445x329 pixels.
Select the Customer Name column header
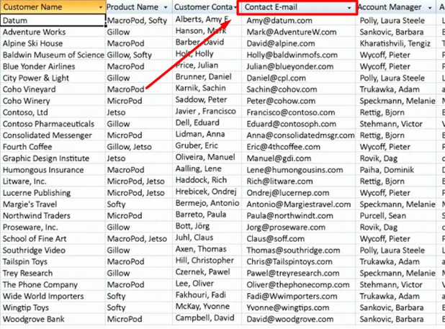pos(53,6)
